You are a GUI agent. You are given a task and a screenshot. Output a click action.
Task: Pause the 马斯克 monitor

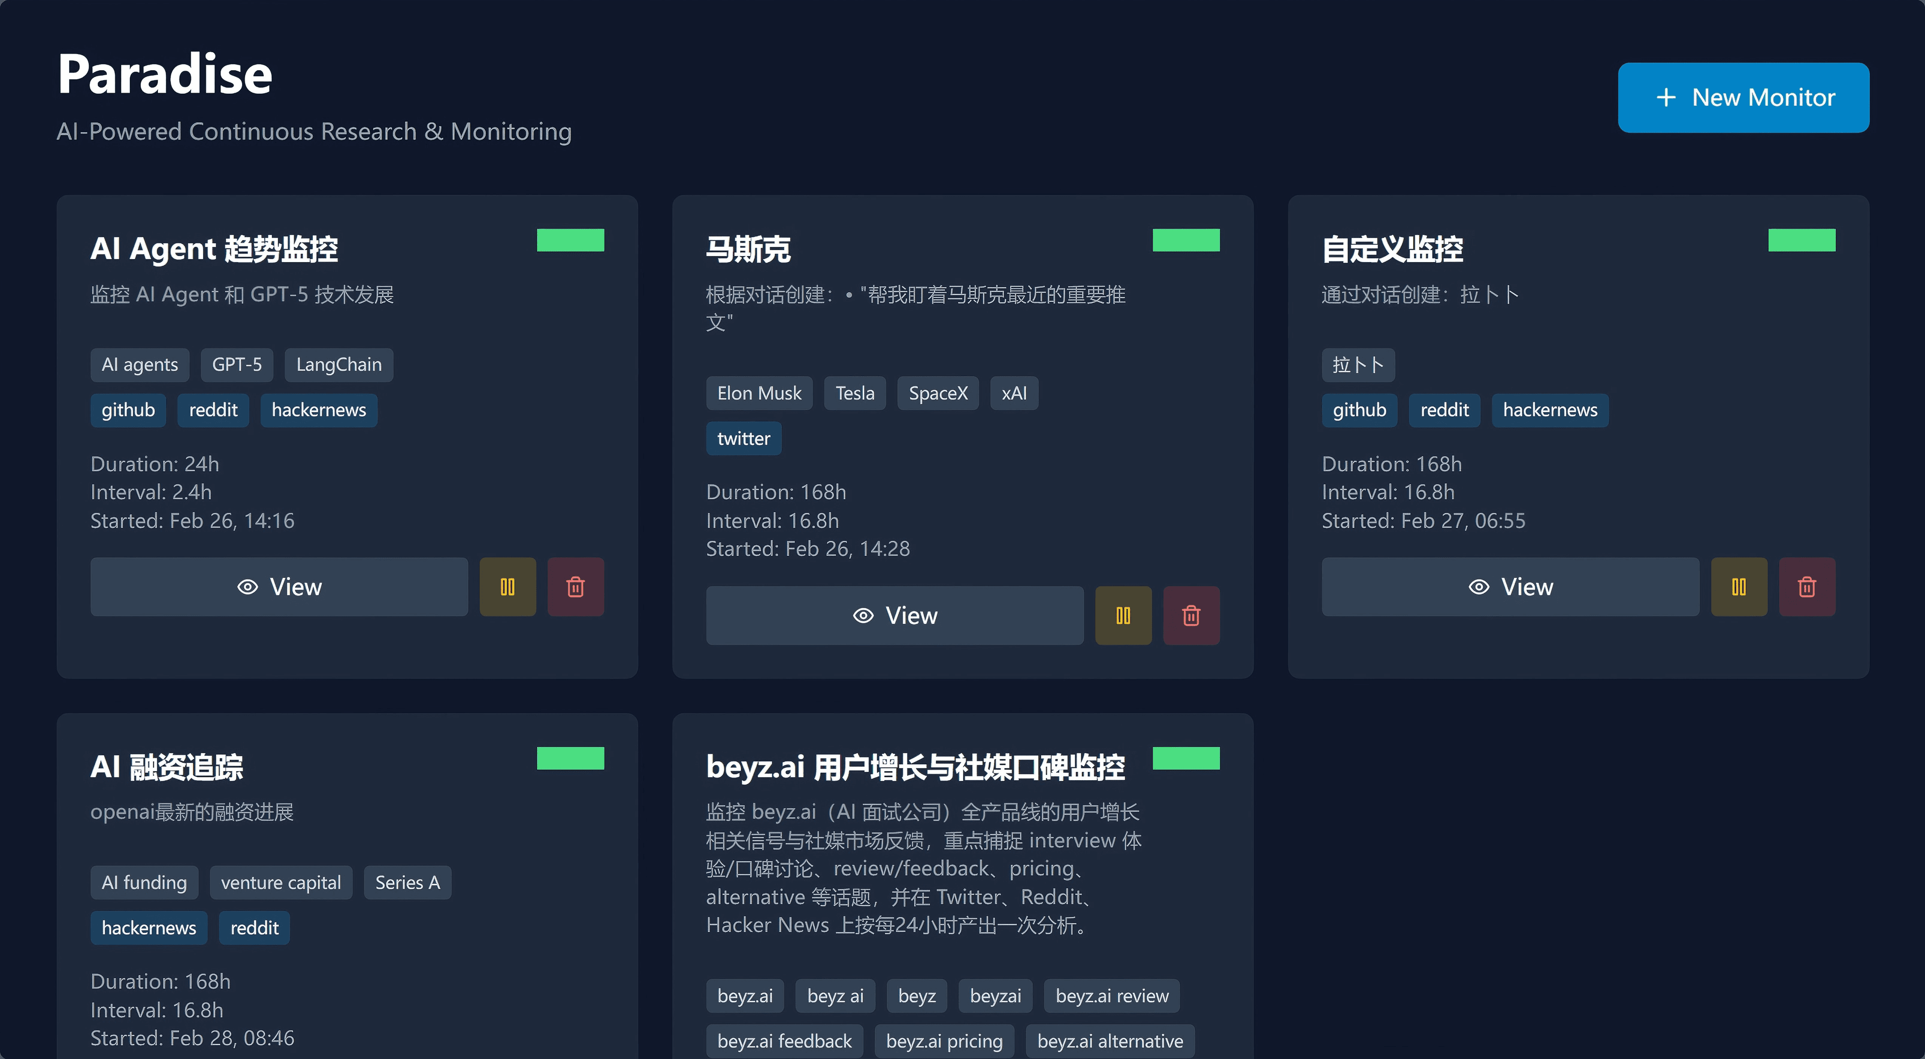tap(1123, 615)
